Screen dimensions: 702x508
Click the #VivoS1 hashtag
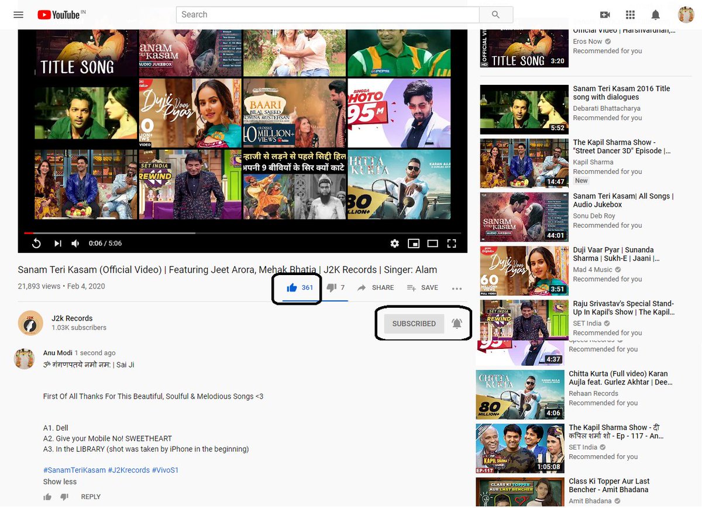coord(165,470)
